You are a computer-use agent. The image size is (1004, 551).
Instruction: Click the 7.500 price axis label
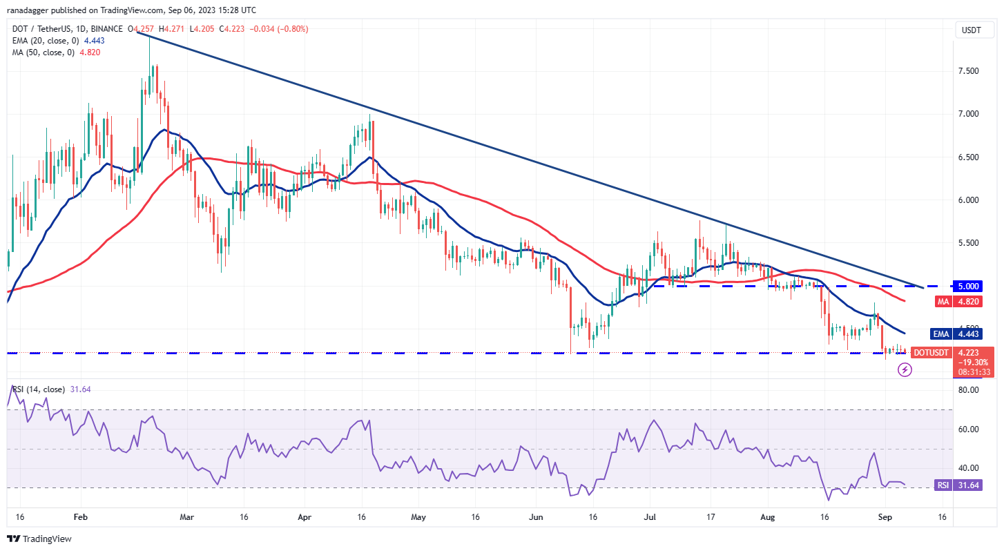[x=967, y=70]
